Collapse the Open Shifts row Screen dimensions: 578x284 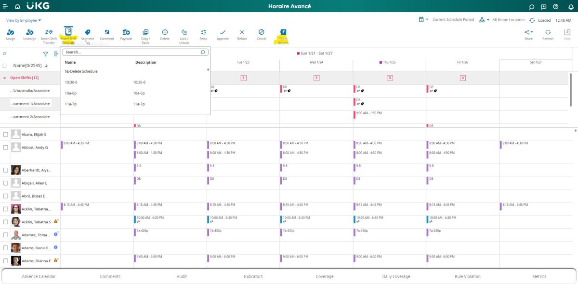point(5,77)
